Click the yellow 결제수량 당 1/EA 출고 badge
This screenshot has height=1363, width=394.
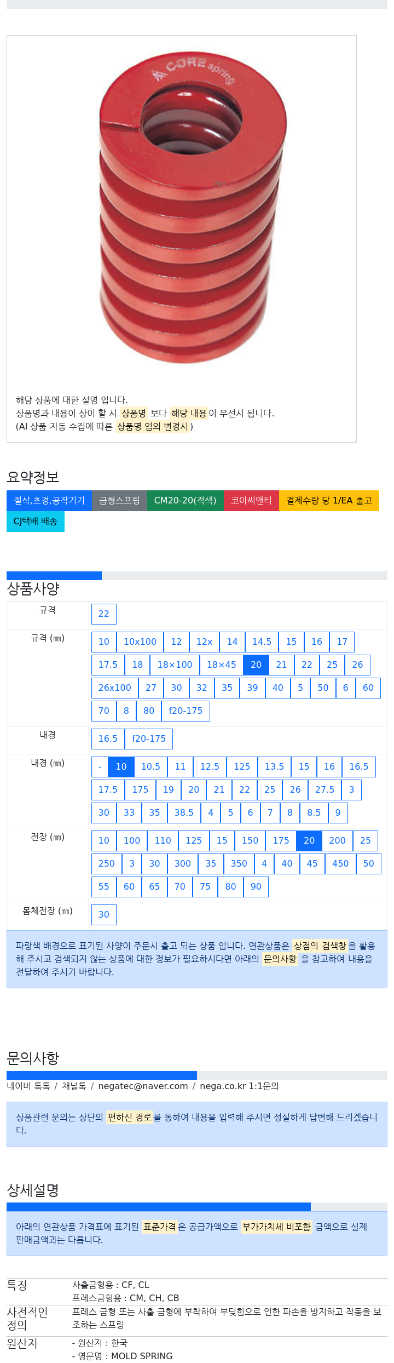(x=329, y=501)
